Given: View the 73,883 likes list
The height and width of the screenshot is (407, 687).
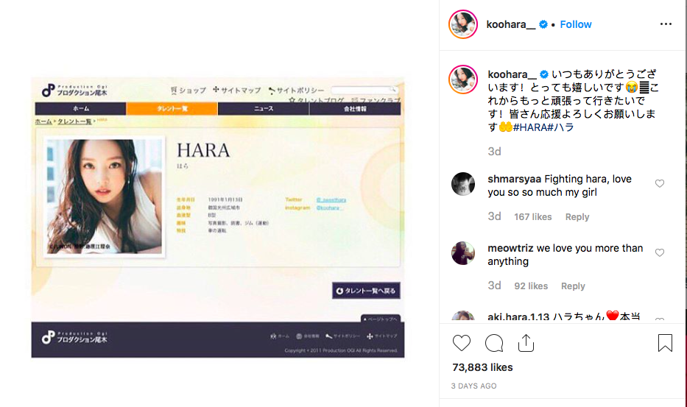Looking at the screenshot, I should tap(482, 367).
